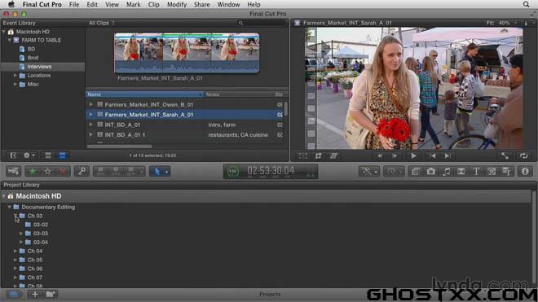Switch Event Browser to filmstrip view
Image resolution: width=538 pixels, height=302 pixels.
[48, 155]
